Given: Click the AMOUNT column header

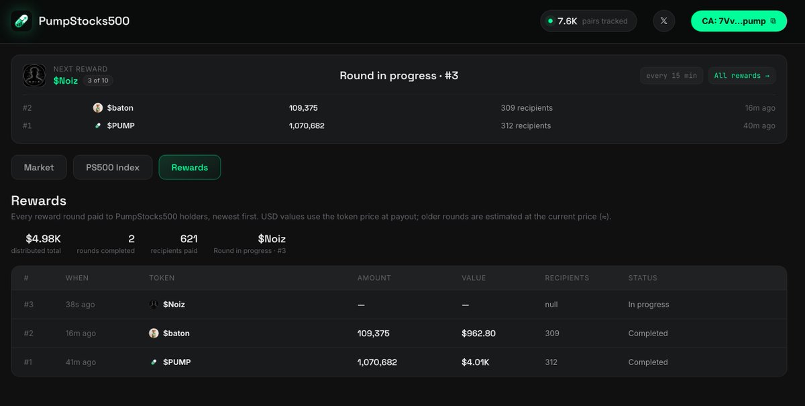Looking at the screenshot, I should [x=374, y=278].
